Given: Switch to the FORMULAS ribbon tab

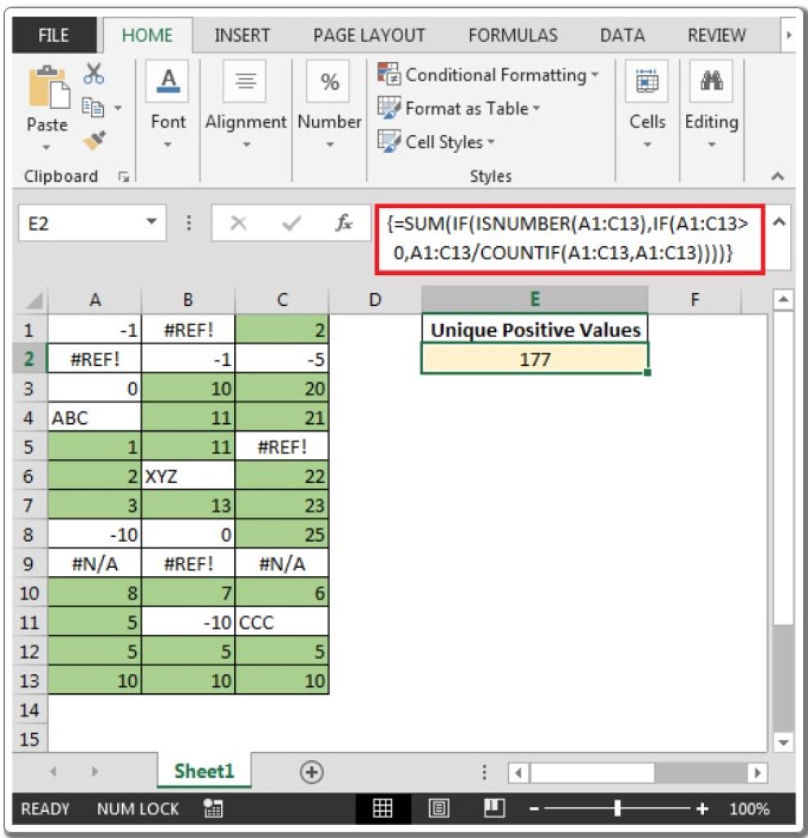Looking at the screenshot, I should coord(512,35).
